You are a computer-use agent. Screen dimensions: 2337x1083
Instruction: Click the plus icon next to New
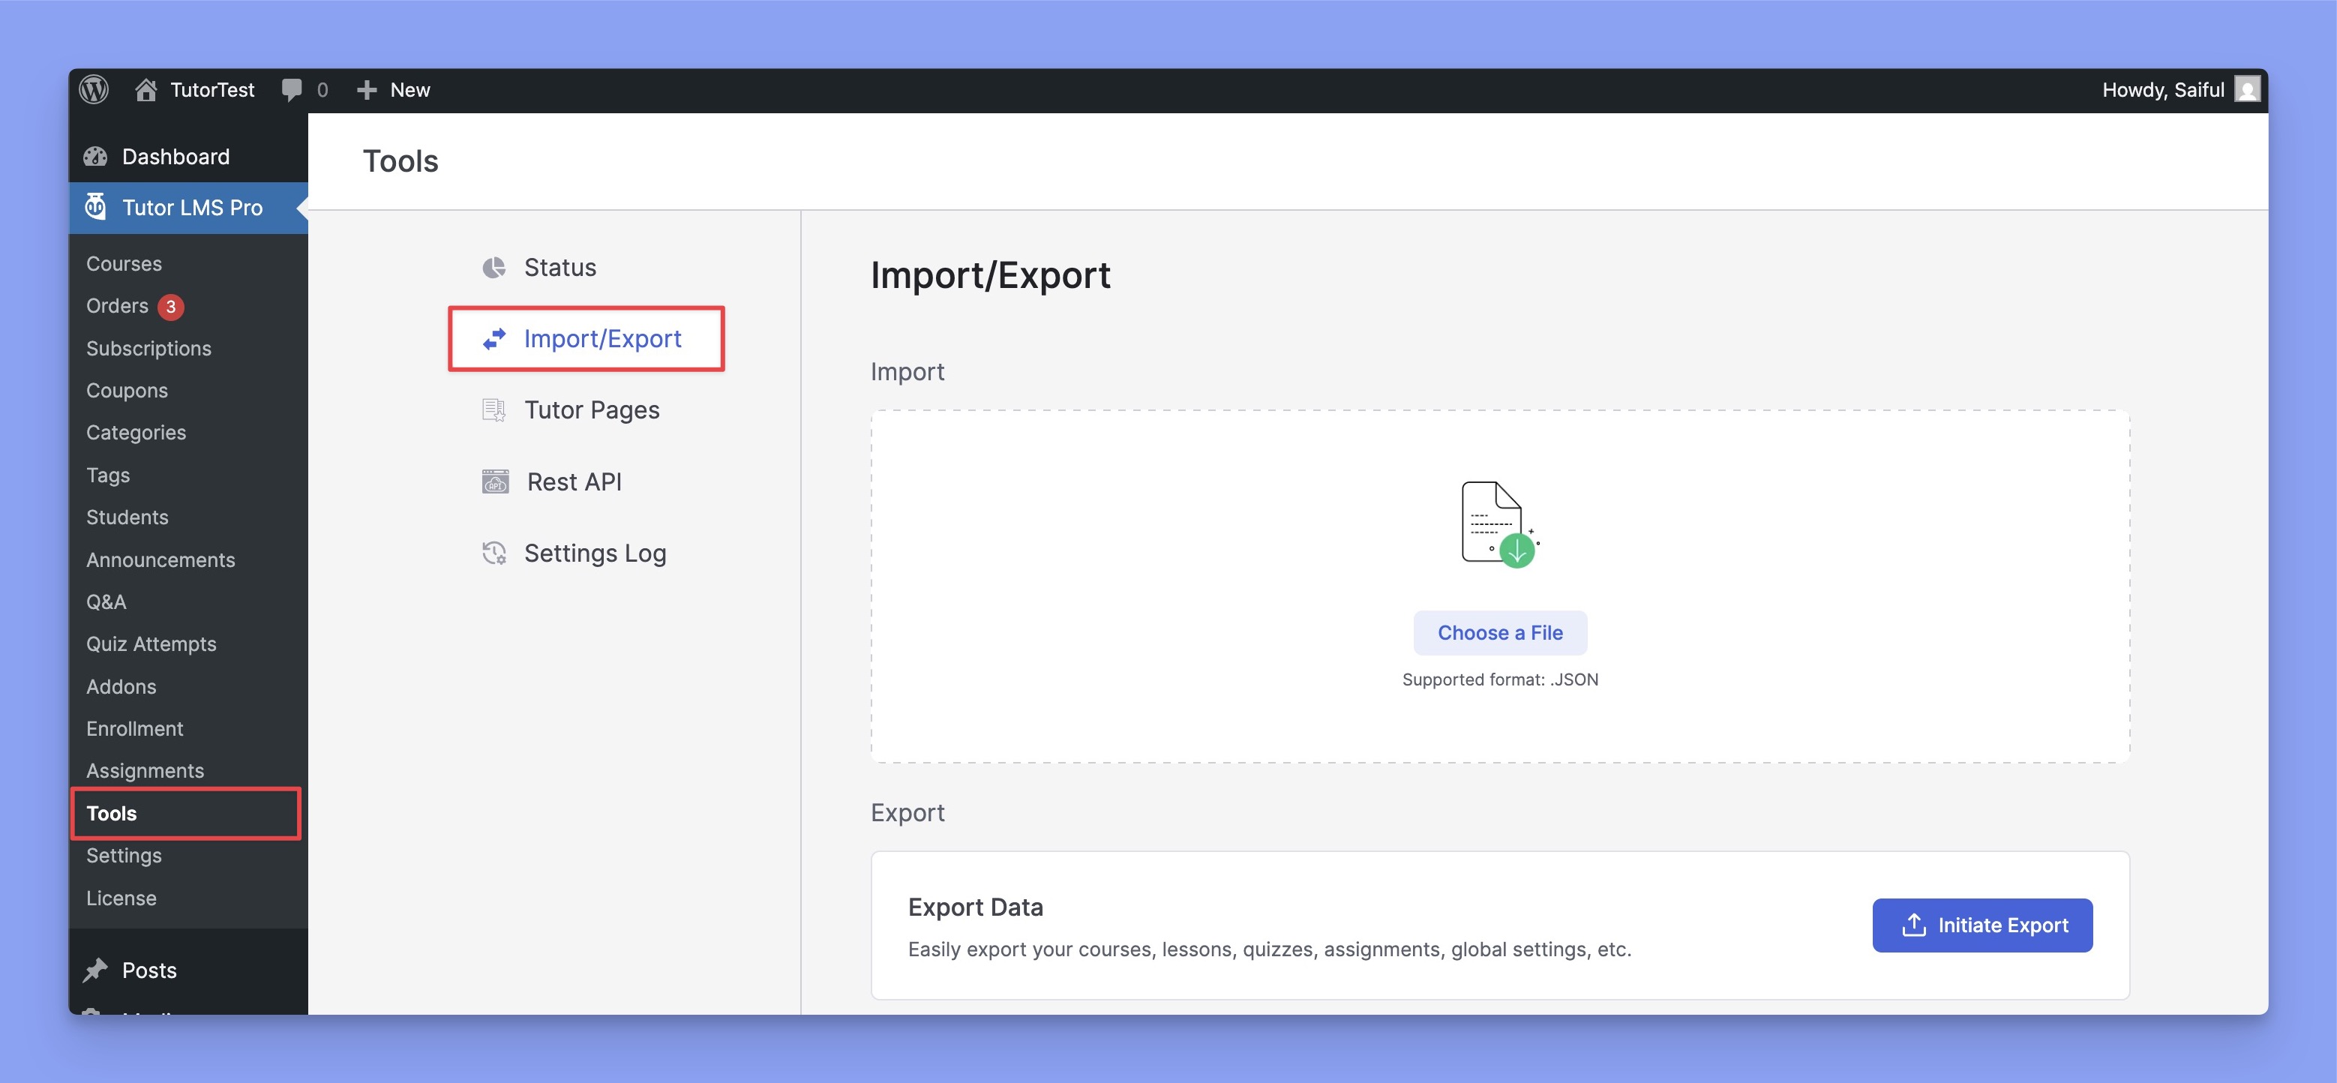pyautogui.click(x=367, y=90)
